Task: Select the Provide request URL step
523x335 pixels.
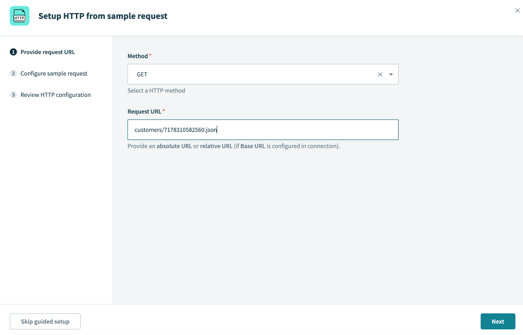Action: tap(48, 52)
